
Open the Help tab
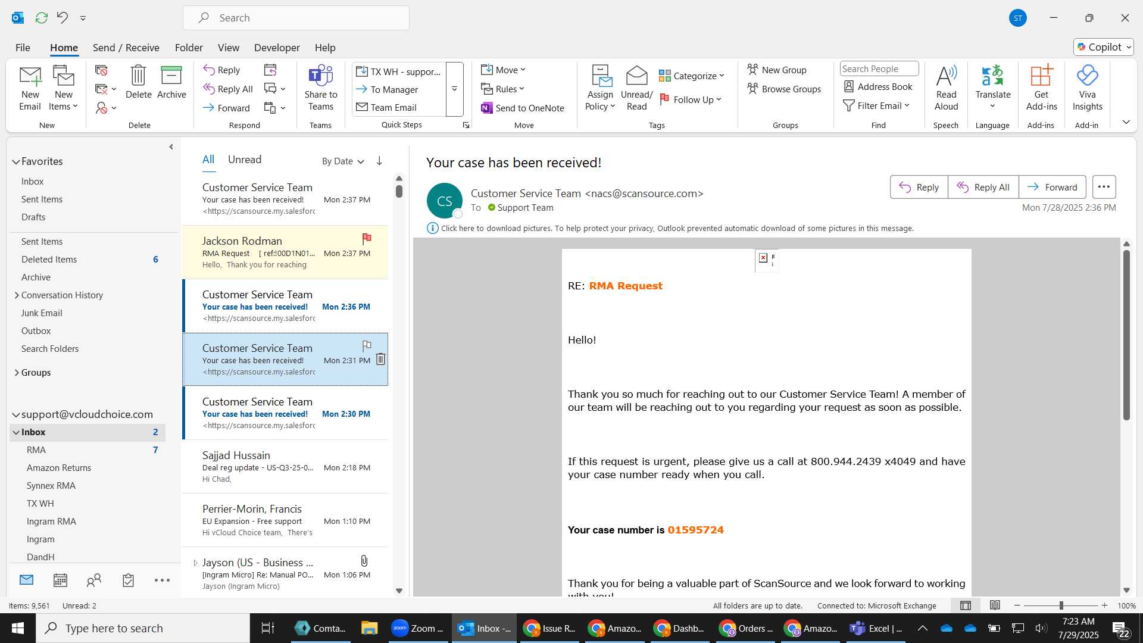point(325,48)
